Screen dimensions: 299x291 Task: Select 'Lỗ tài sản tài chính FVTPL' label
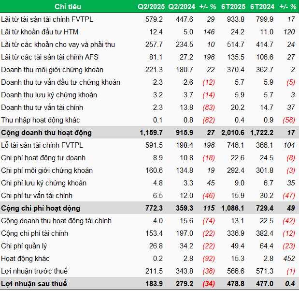[42, 145]
